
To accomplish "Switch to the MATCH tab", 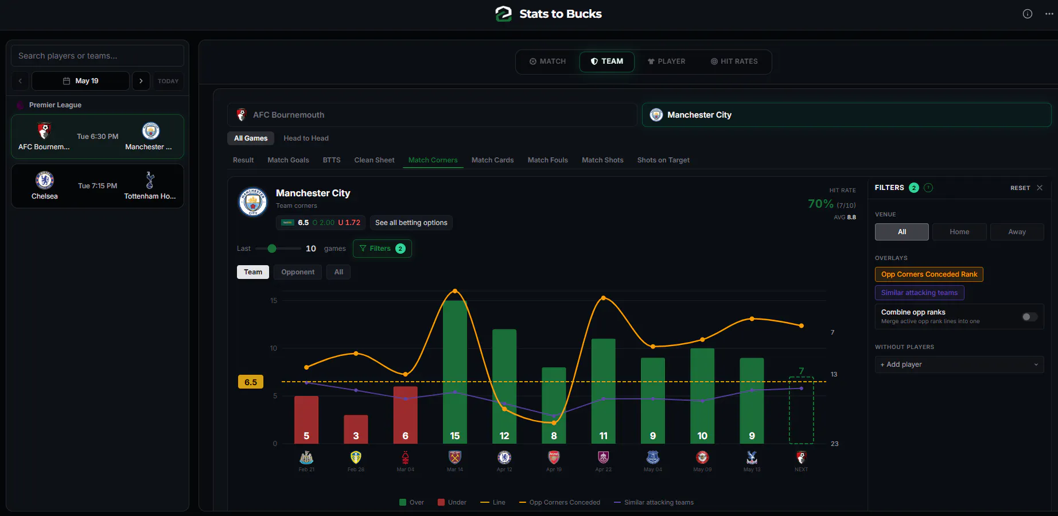I will (547, 61).
